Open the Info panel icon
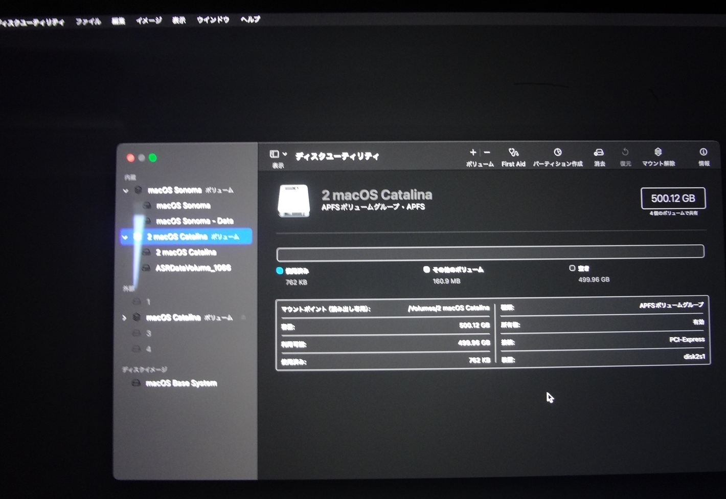Image resolution: width=726 pixels, height=499 pixels. click(x=704, y=152)
